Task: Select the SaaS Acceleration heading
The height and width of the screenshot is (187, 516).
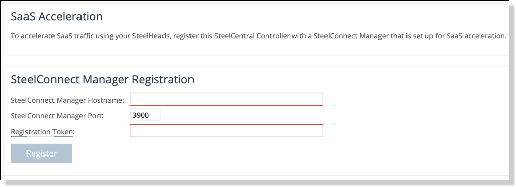Action: (x=57, y=16)
